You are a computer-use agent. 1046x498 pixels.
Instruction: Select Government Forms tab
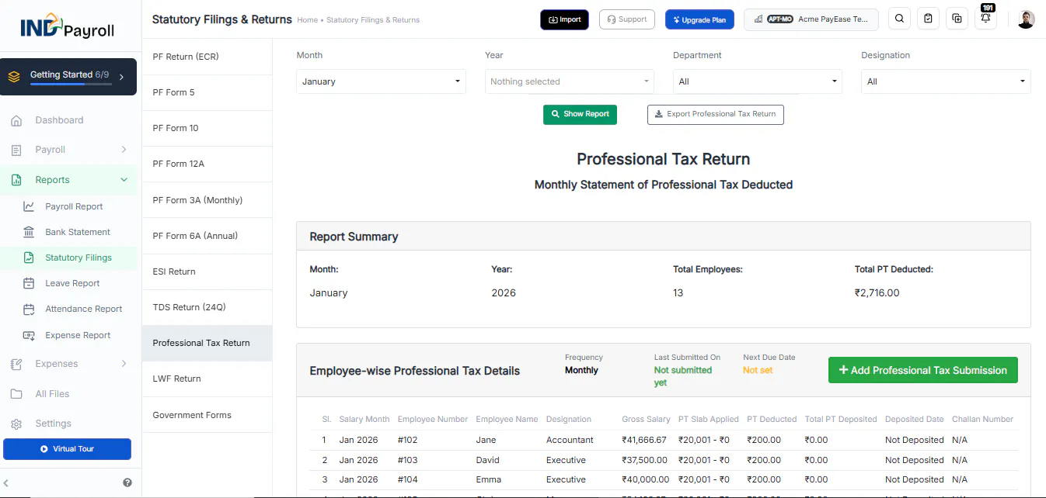click(x=207, y=415)
